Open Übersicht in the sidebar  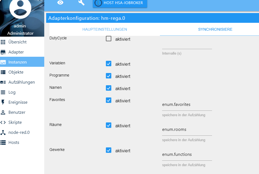[x=22, y=42]
